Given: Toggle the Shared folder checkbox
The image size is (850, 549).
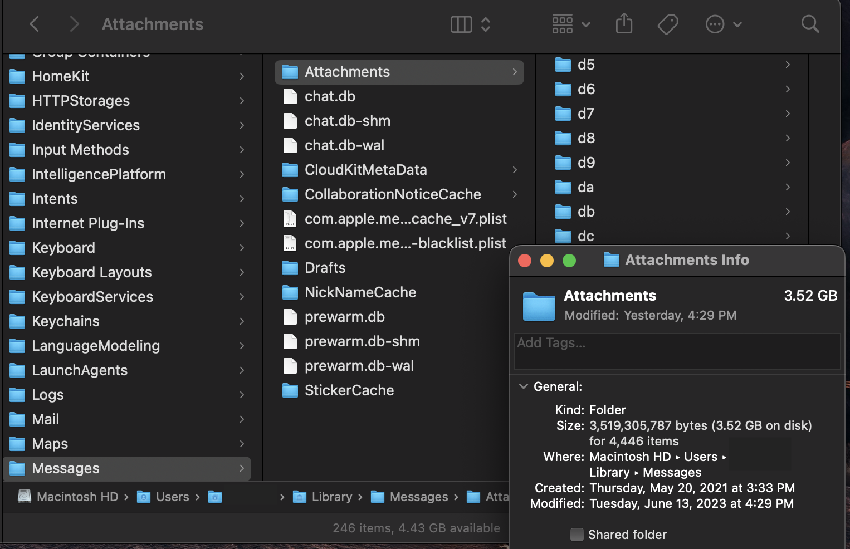Looking at the screenshot, I should click(577, 535).
